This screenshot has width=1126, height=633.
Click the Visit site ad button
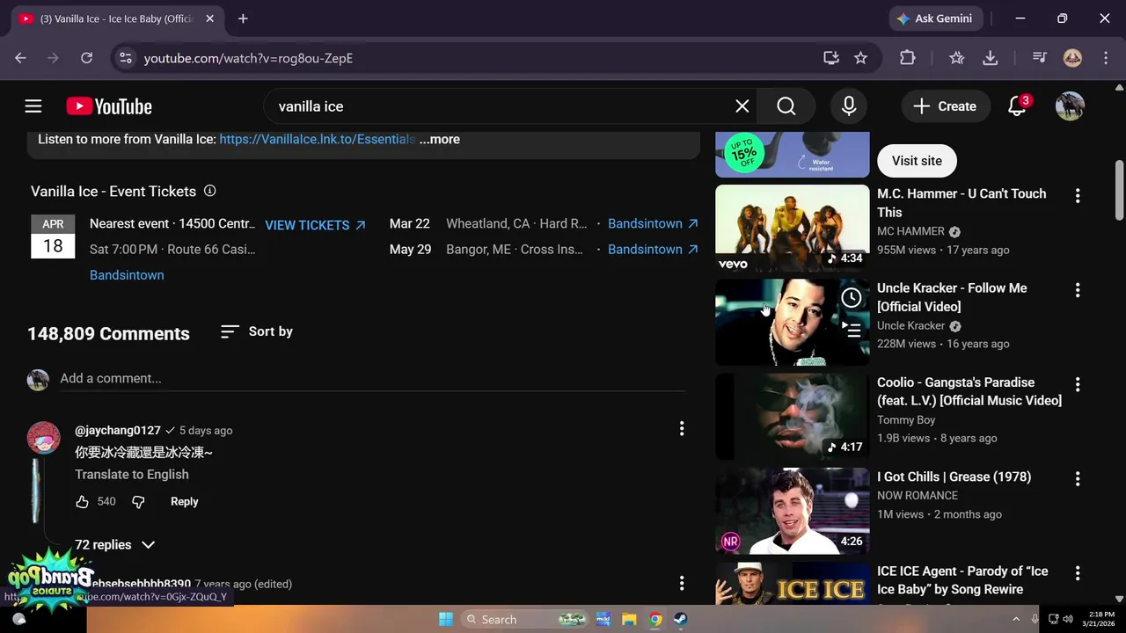(917, 161)
